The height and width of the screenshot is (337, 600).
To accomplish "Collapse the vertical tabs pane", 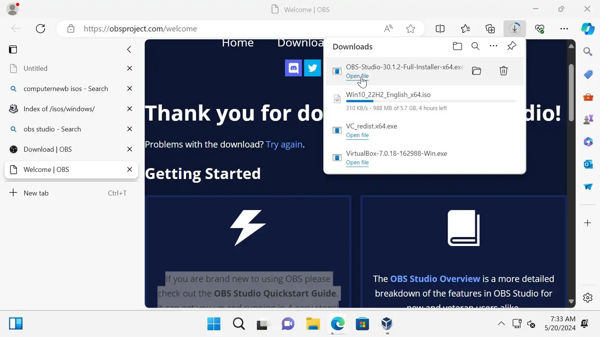I will (x=129, y=49).
